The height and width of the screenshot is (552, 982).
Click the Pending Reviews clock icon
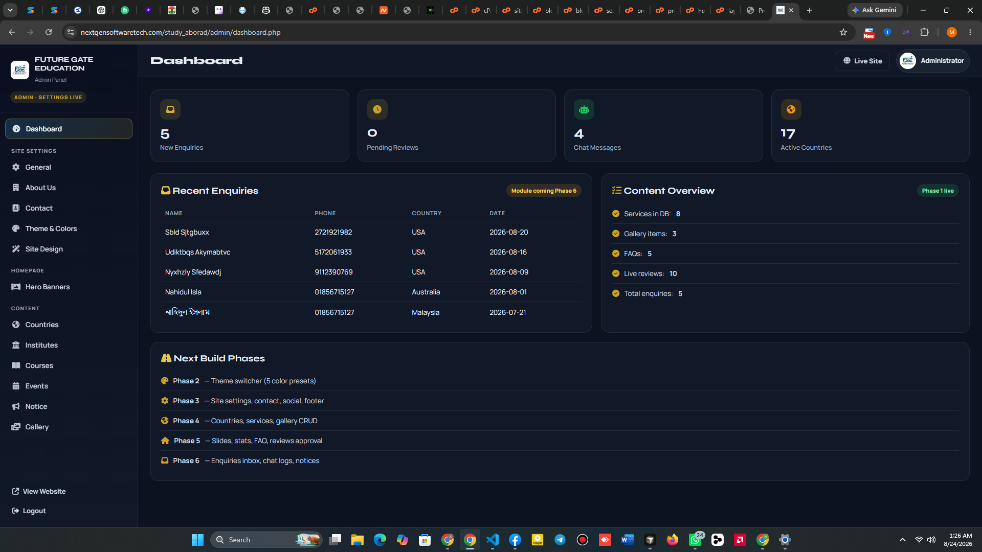click(x=377, y=109)
